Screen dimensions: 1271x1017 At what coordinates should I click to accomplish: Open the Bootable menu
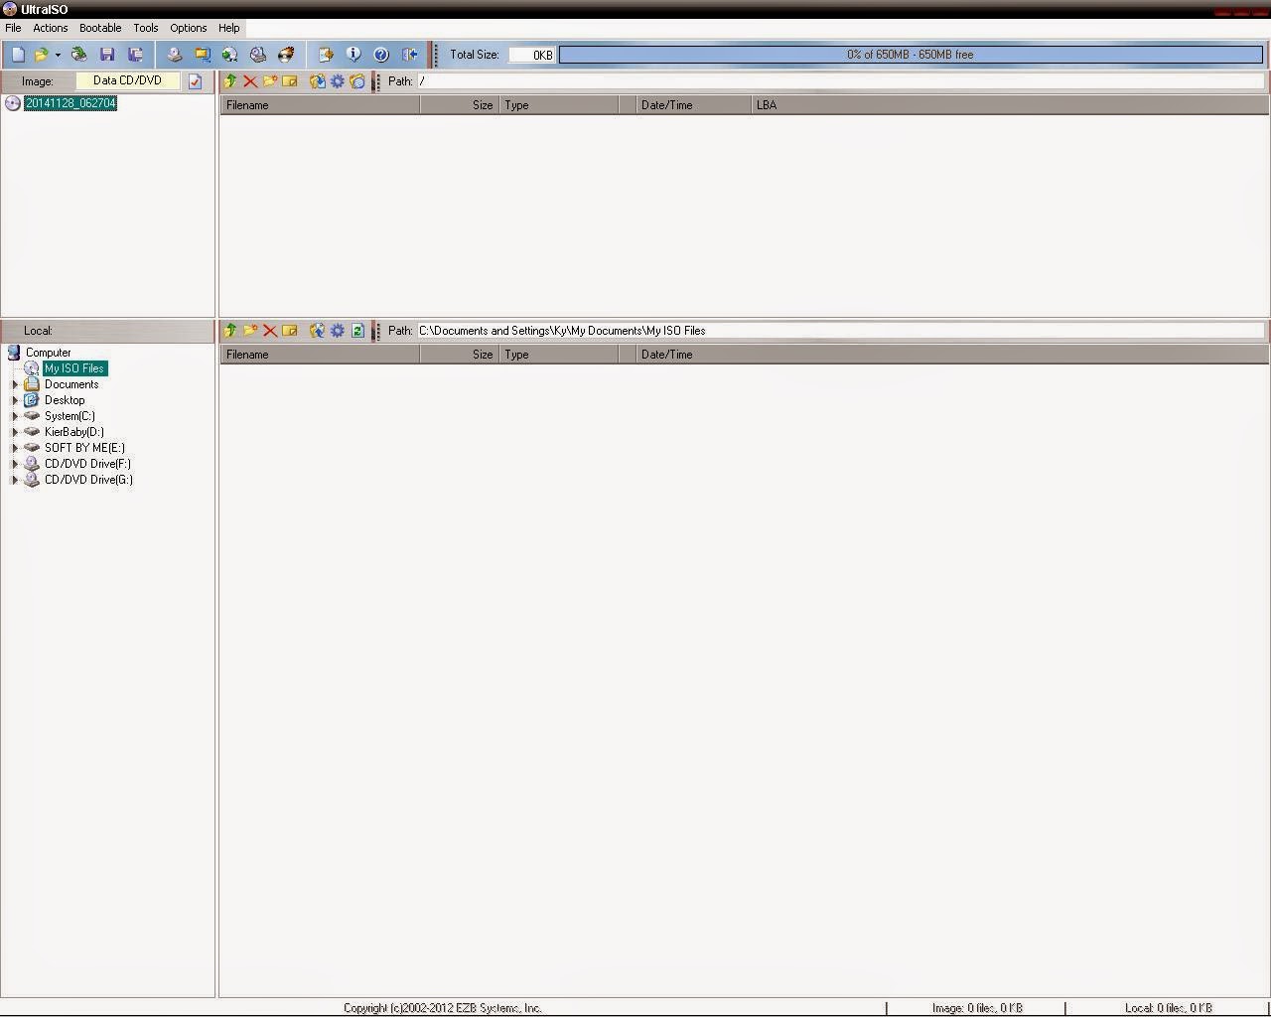(99, 28)
